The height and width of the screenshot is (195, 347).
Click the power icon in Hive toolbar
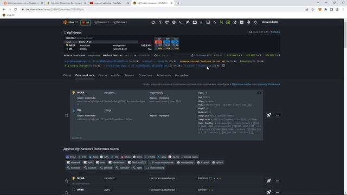click(153, 22)
